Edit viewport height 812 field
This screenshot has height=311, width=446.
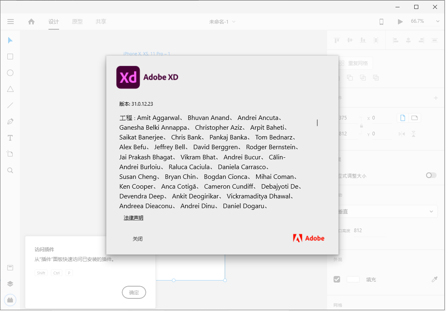369,231
